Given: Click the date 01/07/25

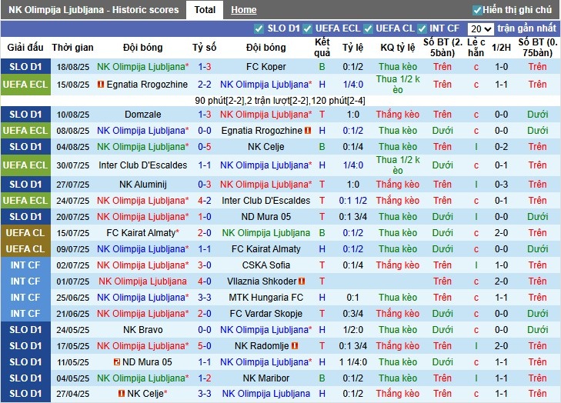Looking at the screenshot, I should click(72, 281).
